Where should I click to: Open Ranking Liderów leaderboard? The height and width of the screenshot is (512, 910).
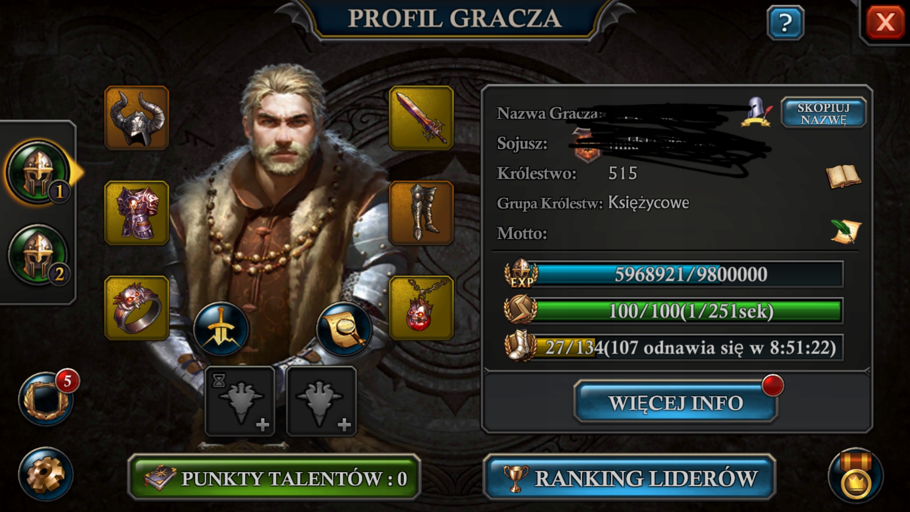tap(629, 477)
